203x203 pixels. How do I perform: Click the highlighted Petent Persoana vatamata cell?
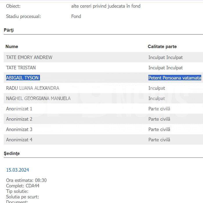[x=175, y=78]
